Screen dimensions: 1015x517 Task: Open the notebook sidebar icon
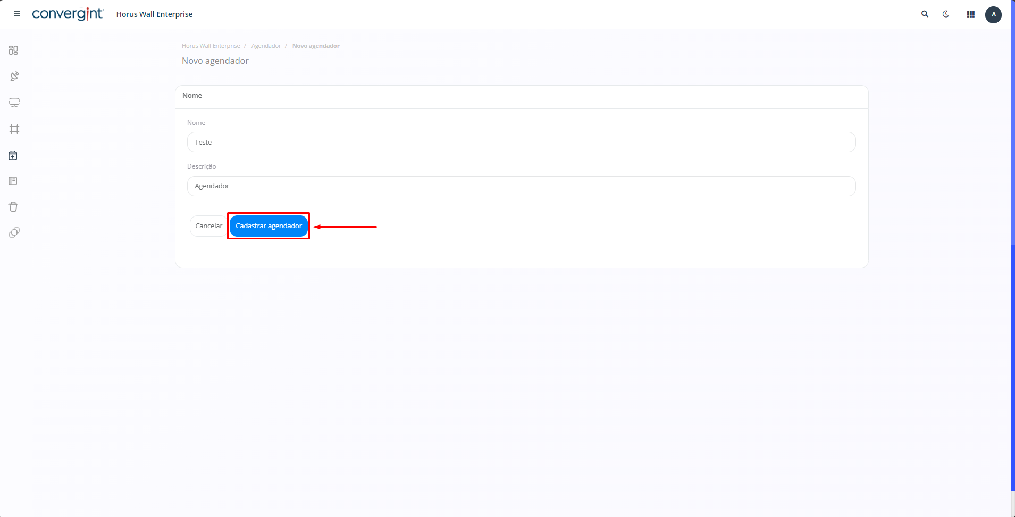click(13, 181)
